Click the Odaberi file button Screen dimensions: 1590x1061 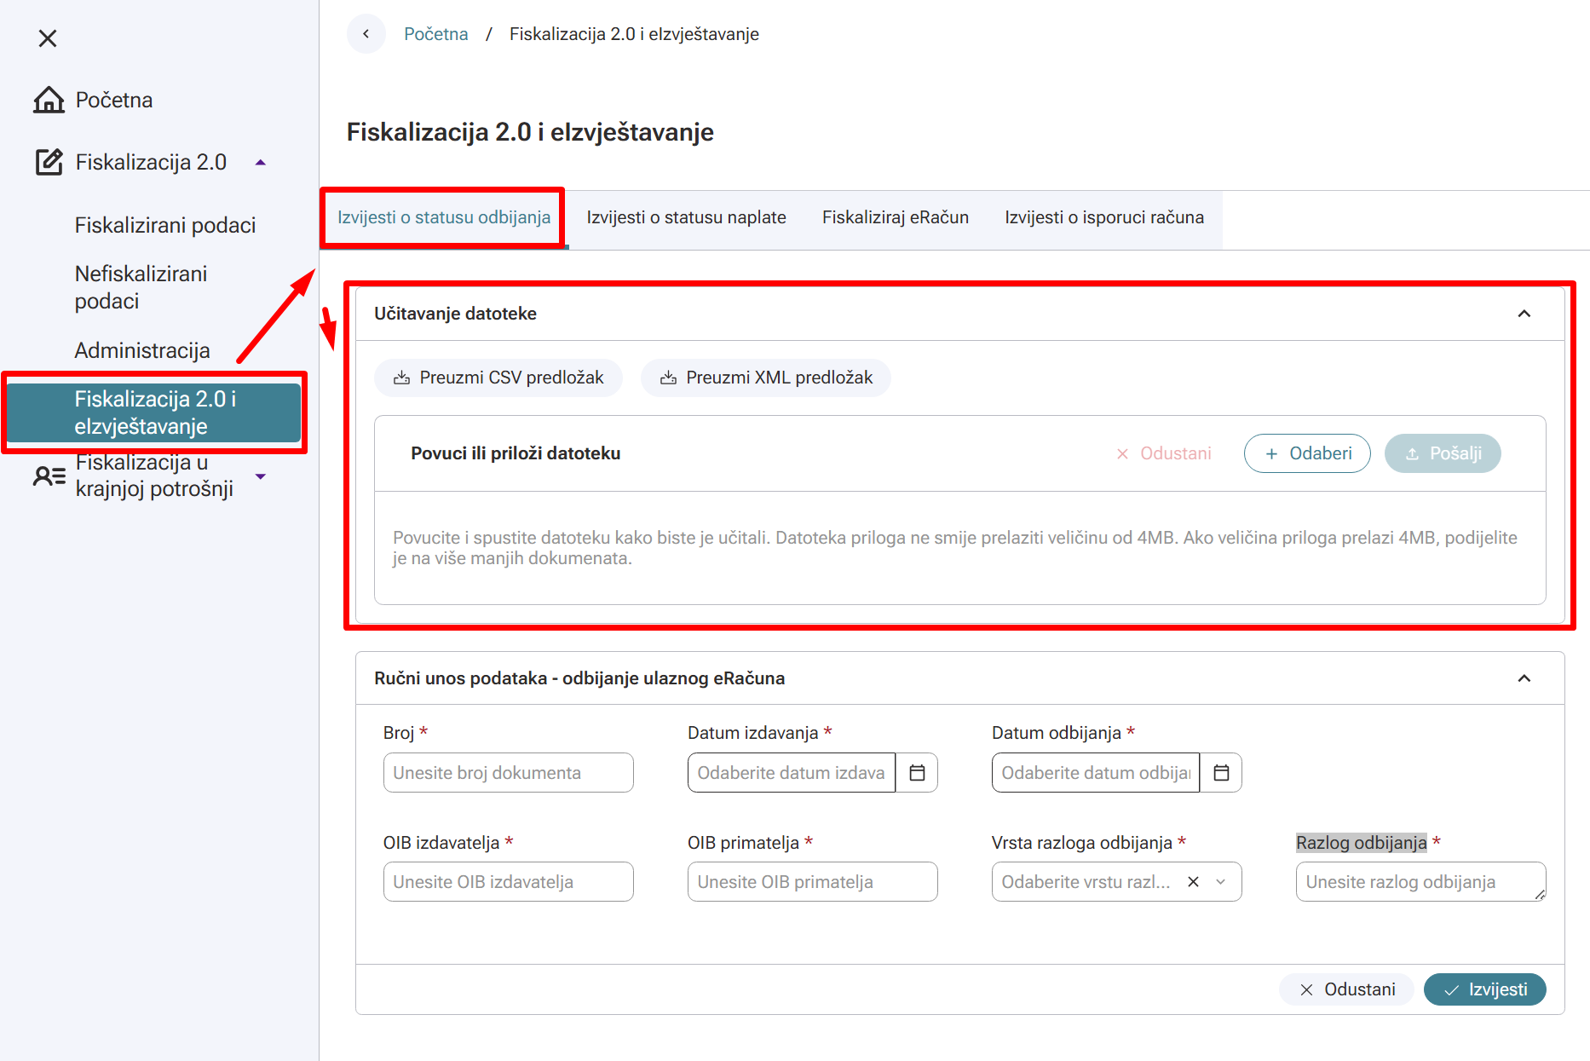coord(1307,453)
